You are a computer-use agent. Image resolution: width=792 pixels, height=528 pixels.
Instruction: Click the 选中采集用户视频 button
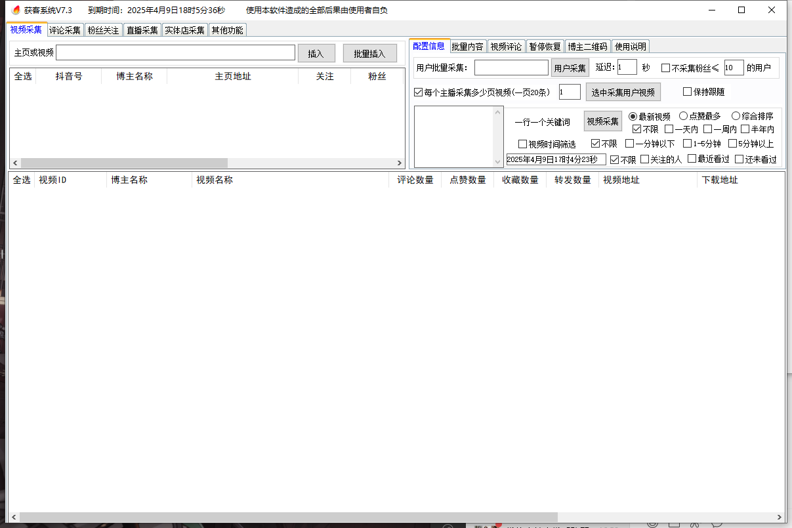(623, 92)
